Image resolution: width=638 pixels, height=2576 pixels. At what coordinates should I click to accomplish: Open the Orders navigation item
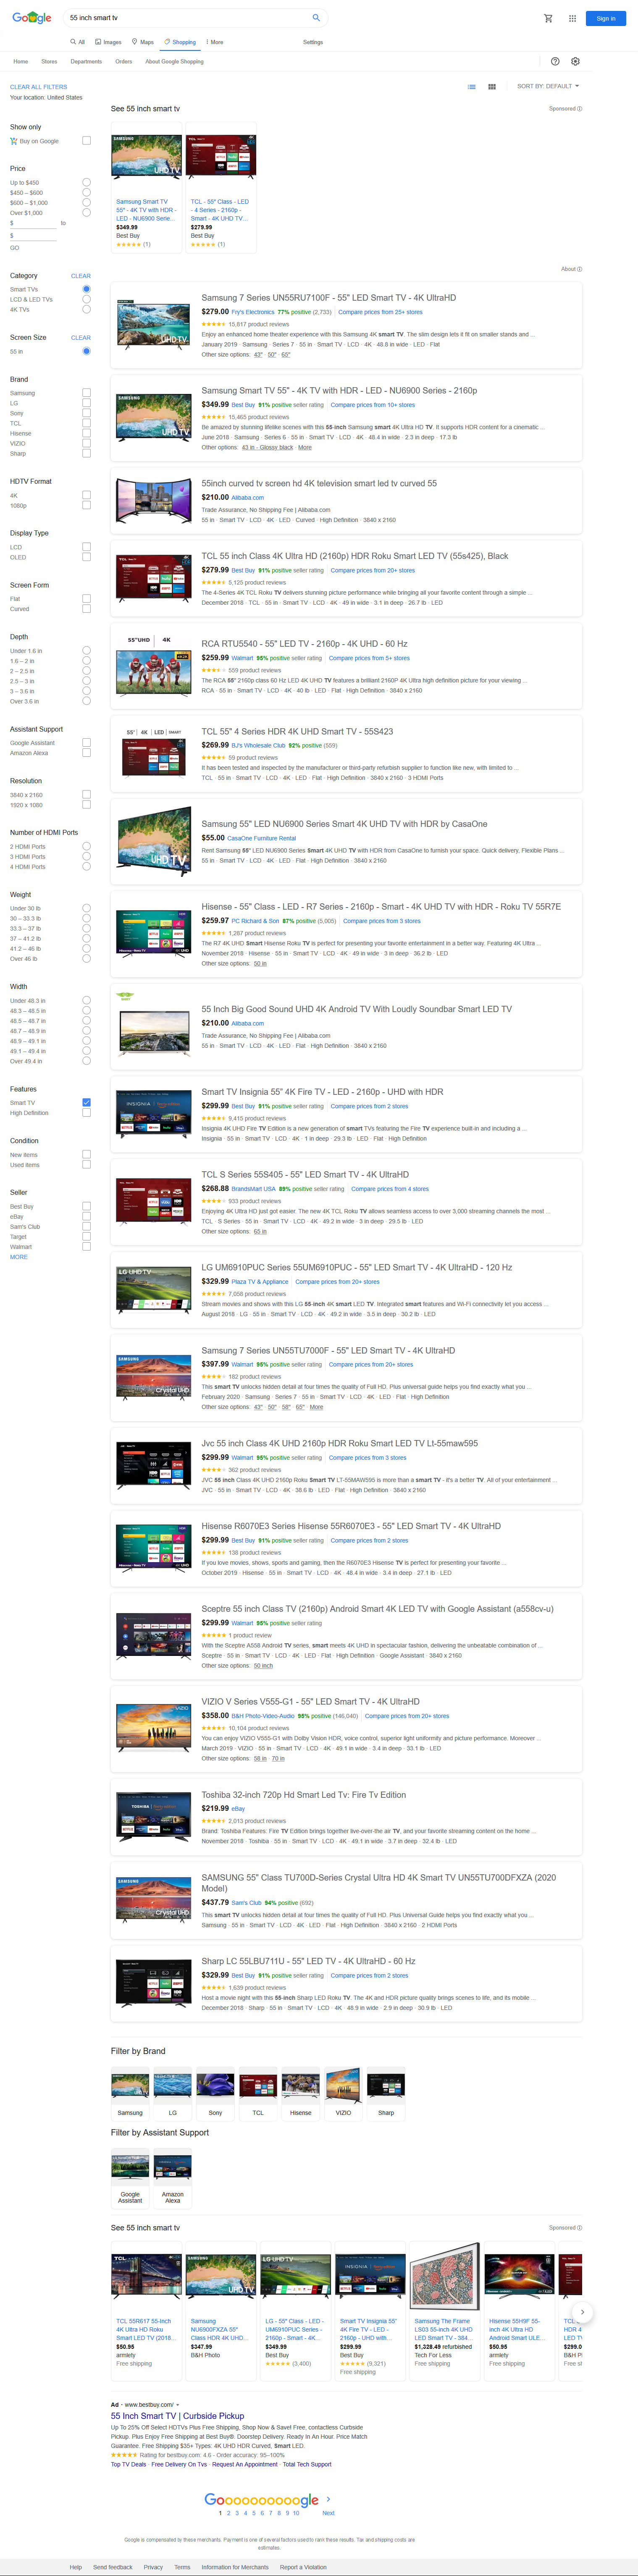point(123,62)
